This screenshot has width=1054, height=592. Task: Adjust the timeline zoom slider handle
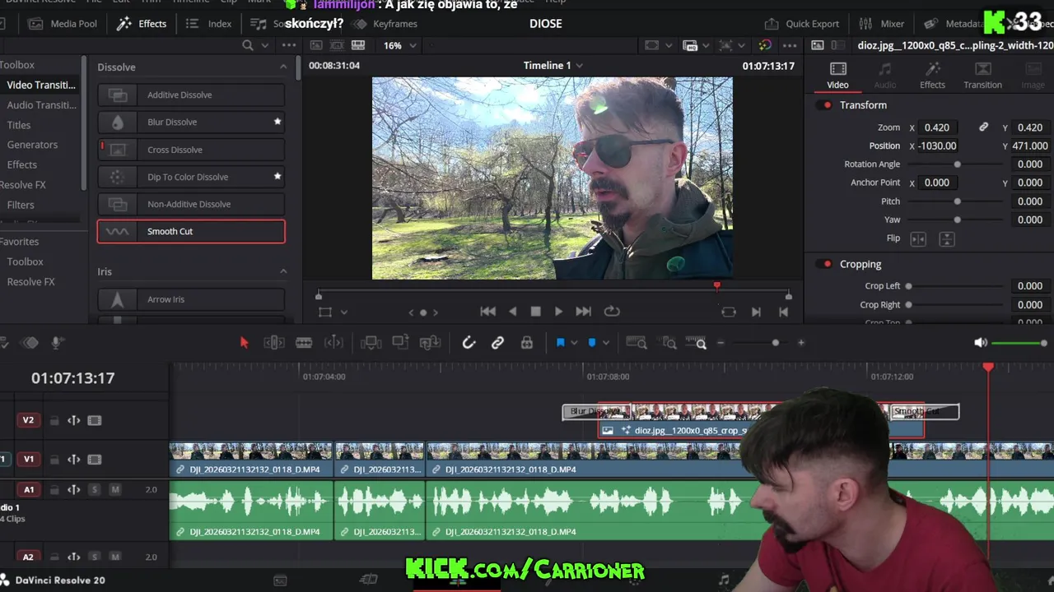pyautogui.click(x=775, y=343)
